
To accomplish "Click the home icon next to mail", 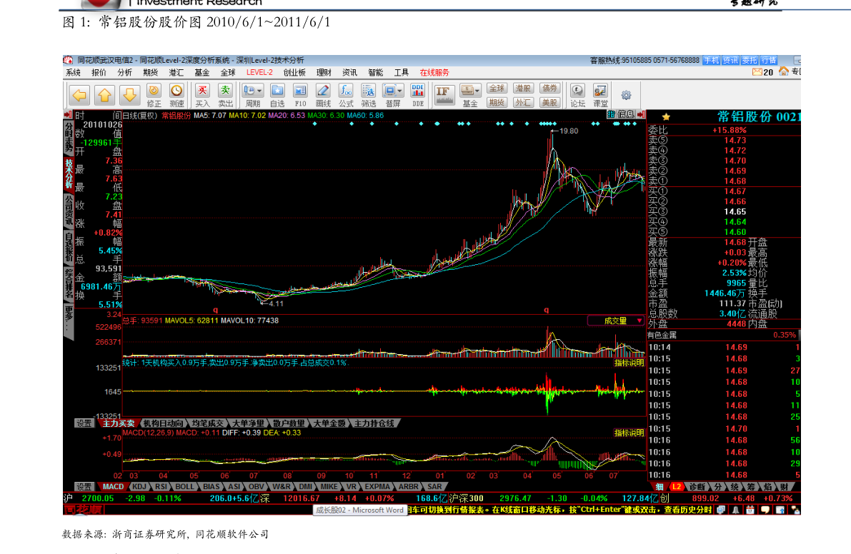I will coord(783,71).
